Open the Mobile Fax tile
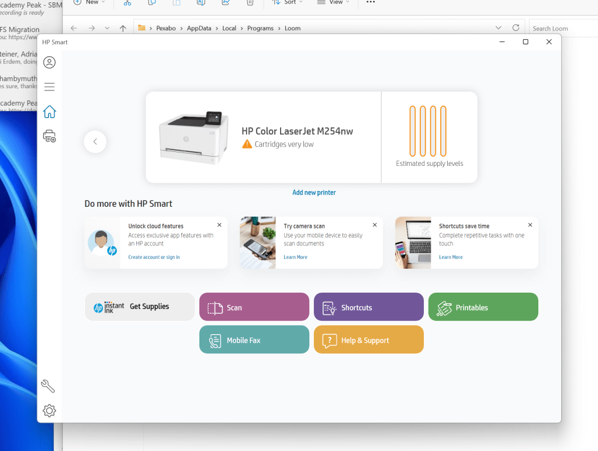The width and height of the screenshot is (598, 451). [x=254, y=339]
